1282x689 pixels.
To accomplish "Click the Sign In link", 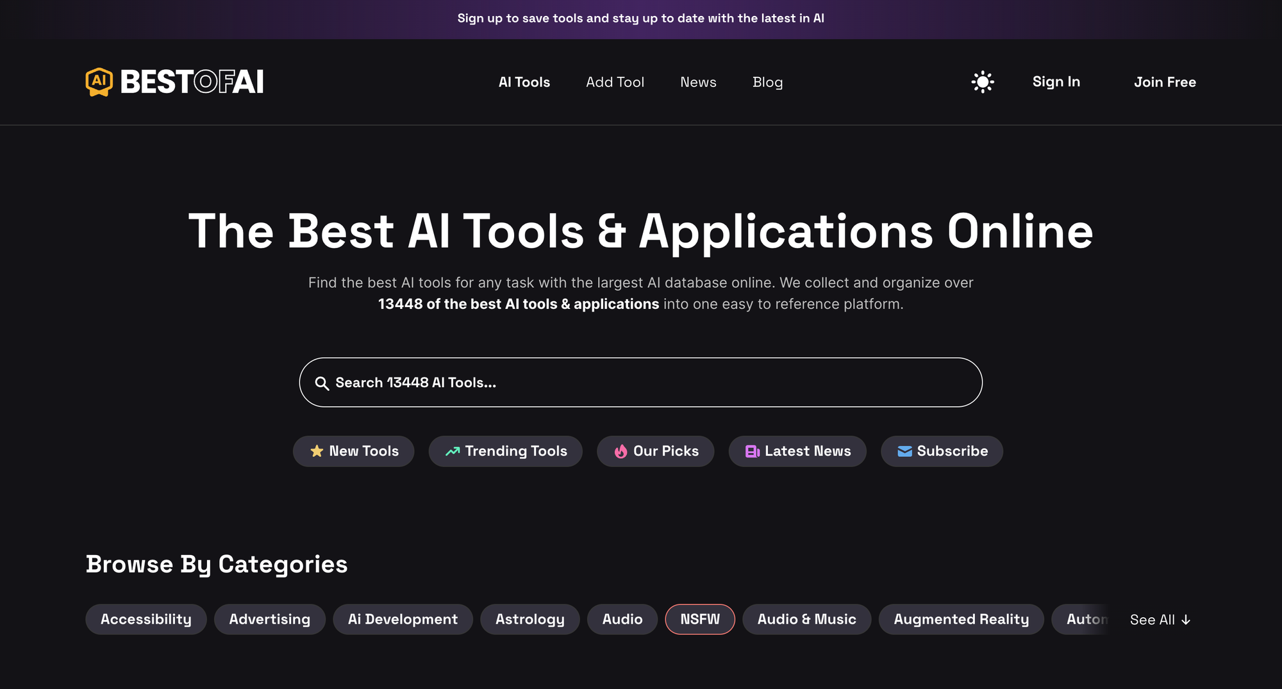I will tap(1056, 82).
